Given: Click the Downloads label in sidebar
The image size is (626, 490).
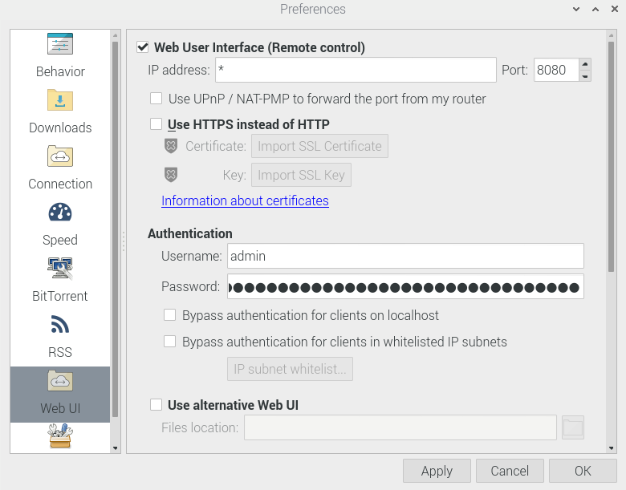Looking at the screenshot, I should click(x=60, y=128).
